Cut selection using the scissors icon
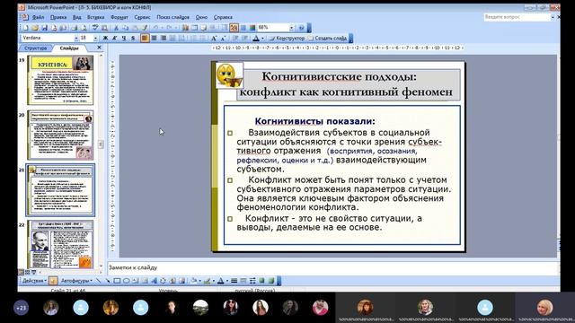The width and height of the screenshot is (575, 323). 116,28
